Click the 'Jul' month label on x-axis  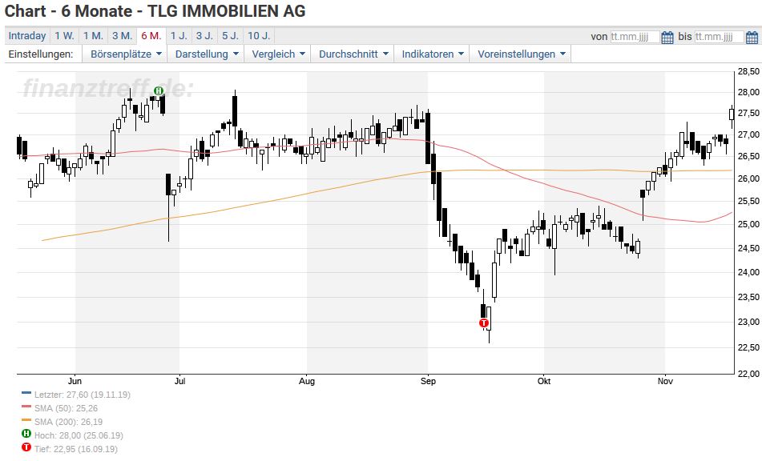tap(179, 381)
